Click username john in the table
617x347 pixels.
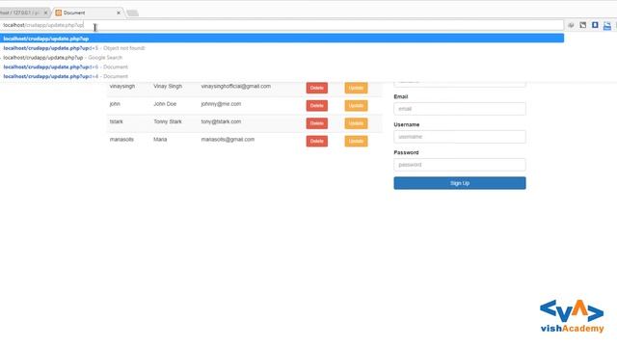[x=115, y=104]
